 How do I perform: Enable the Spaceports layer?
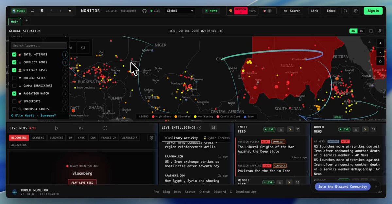click(x=14, y=101)
